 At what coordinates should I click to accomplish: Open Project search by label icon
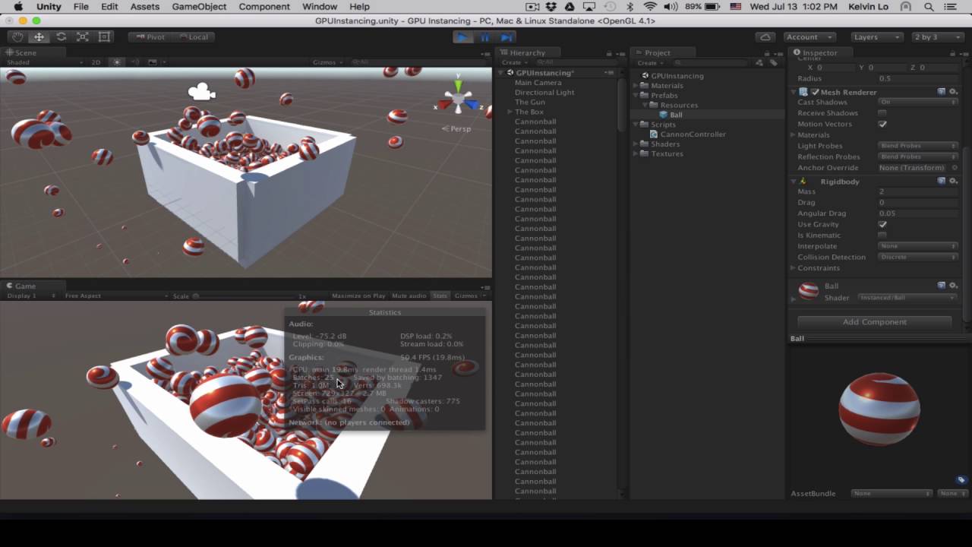(774, 62)
